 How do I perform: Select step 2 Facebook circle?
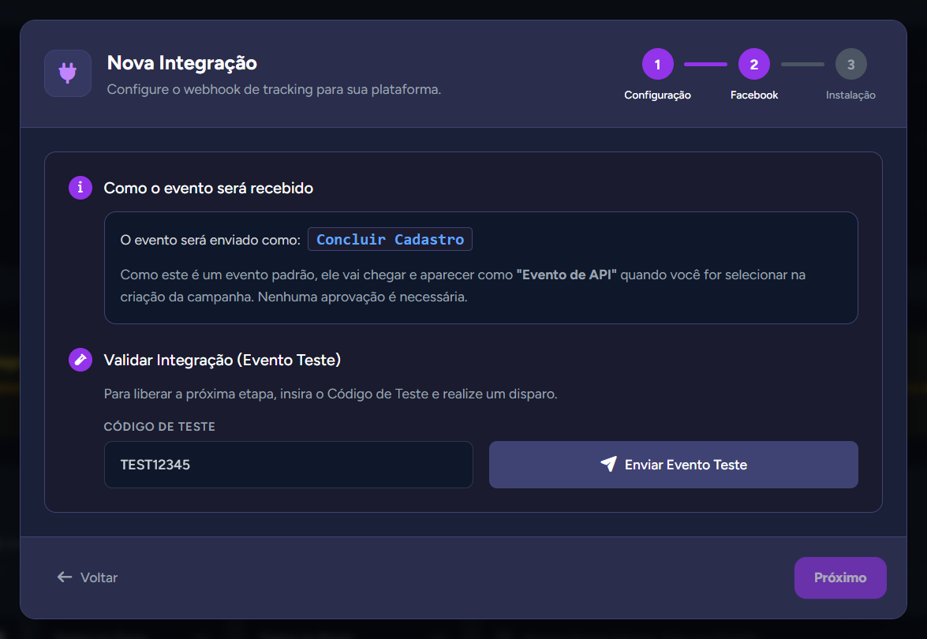coord(753,64)
